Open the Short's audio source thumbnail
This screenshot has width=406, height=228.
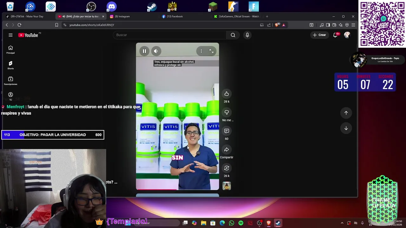pos(226,186)
